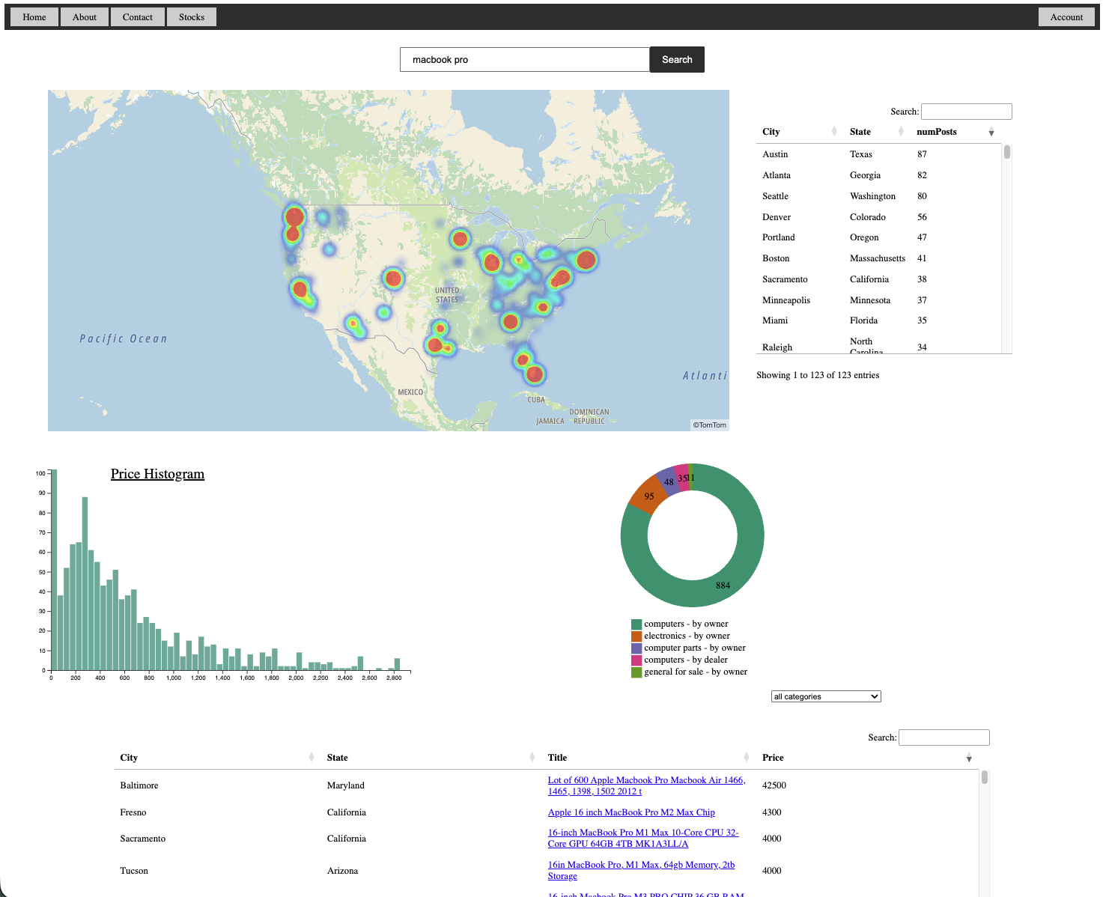
Task: Open the 16-inch MacBook Pro M1 Max 10-Core listing
Action: pos(643,838)
